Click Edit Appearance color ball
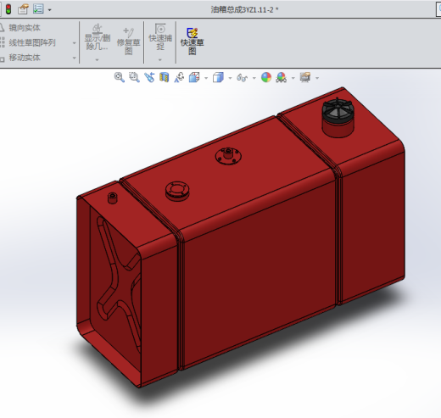441x418 pixels. (x=266, y=77)
